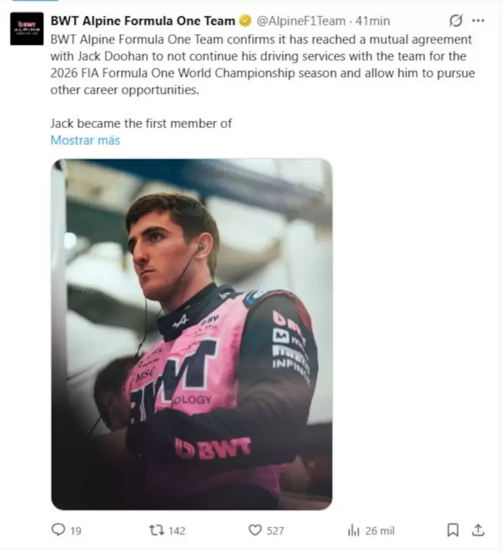Screen dimensions: 504x554
Task: Like the post with the heart
Action: pos(255,530)
